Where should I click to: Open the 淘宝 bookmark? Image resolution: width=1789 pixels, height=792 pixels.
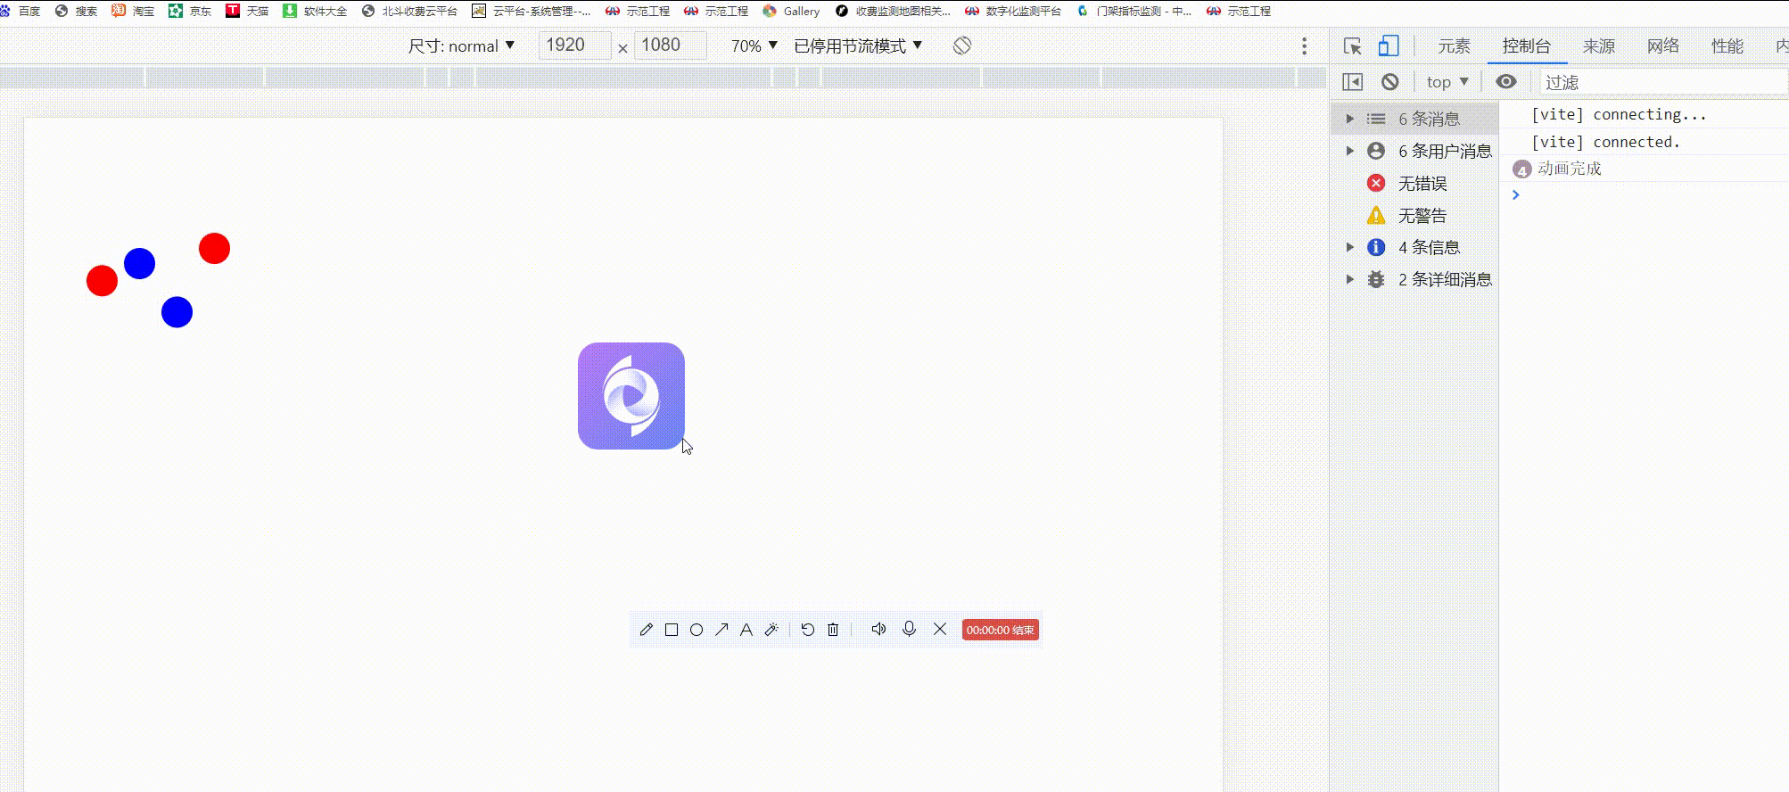133,11
